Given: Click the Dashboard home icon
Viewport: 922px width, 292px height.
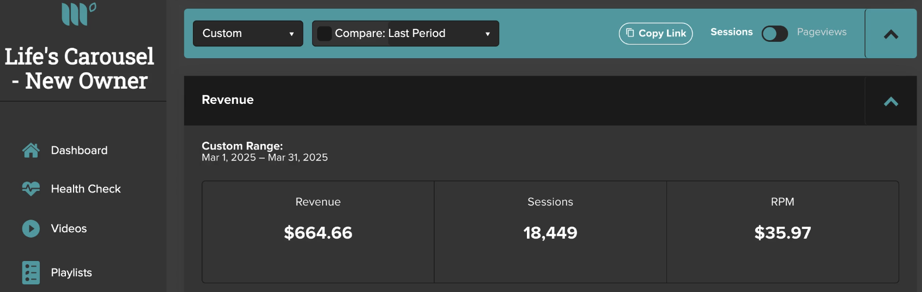Looking at the screenshot, I should tap(31, 150).
